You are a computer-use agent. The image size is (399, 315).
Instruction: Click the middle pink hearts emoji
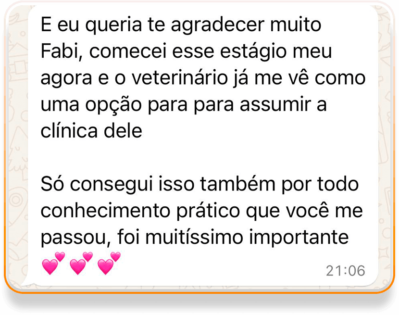tap(81, 263)
